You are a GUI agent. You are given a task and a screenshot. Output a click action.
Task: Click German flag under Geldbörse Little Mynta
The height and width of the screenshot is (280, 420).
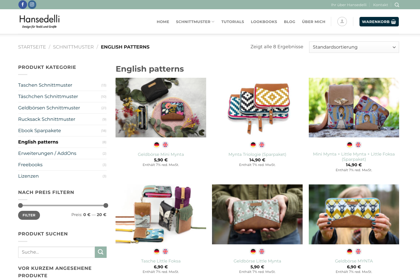[x=253, y=251]
